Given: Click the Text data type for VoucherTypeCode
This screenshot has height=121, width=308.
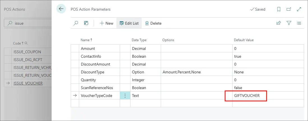Looking at the screenshot, I should click(146, 96).
